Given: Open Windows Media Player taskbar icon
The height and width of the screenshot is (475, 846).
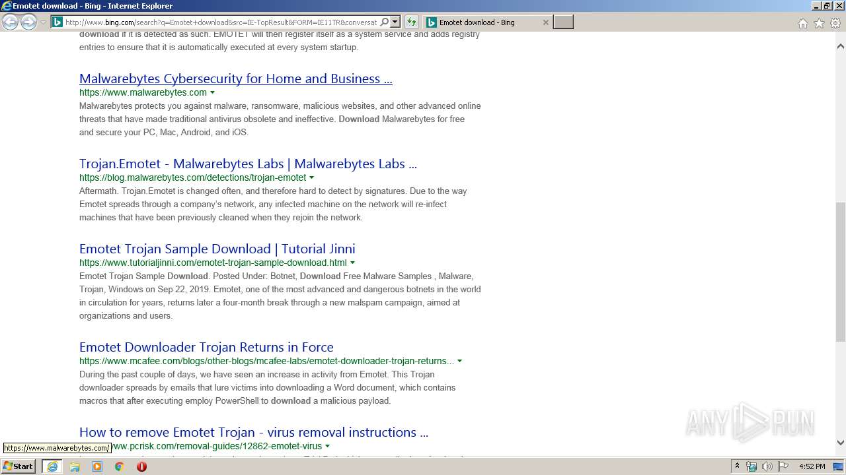Looking at the screenshot, I should tap(97, 466).
